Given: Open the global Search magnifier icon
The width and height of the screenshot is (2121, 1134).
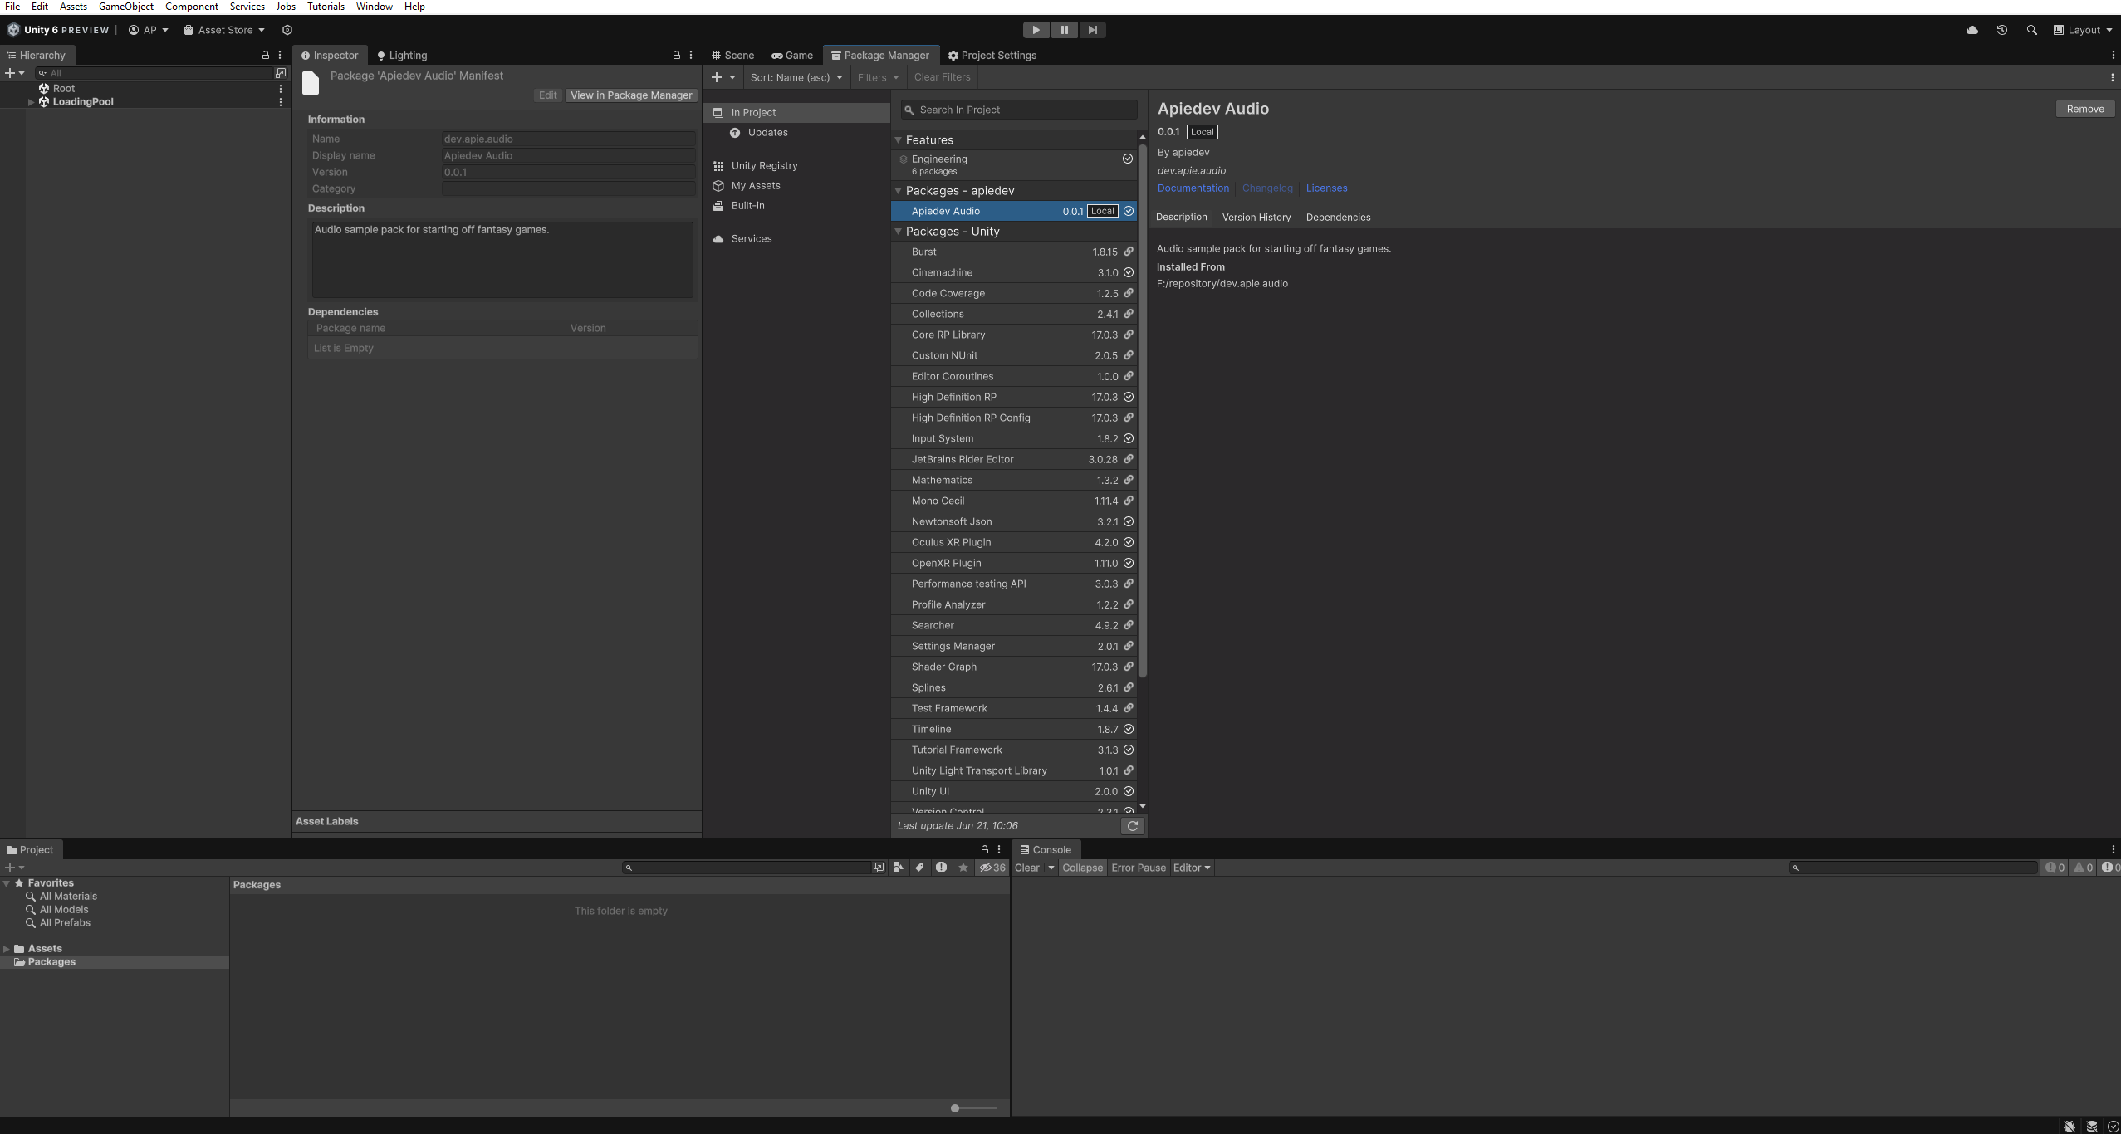Looking at the screenshot, I should coord(2032,29).
